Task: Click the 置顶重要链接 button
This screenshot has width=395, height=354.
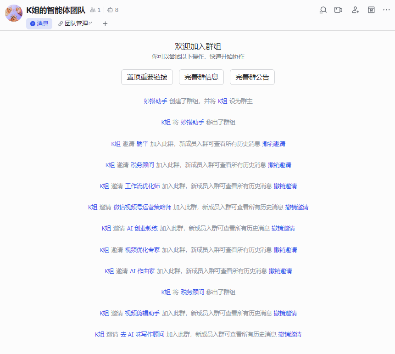Action: [x=147, y=77]
